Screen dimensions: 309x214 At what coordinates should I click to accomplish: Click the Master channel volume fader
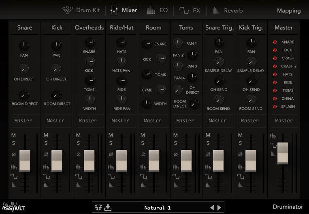click(x=283, y=153)
